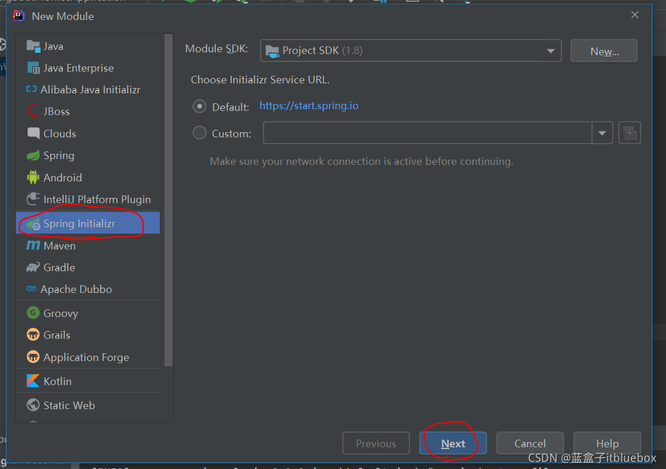Click the IntelliJ logo in title bar
Image resolution: width=666 pixels, height=469 pixels.
pos(19,16)
